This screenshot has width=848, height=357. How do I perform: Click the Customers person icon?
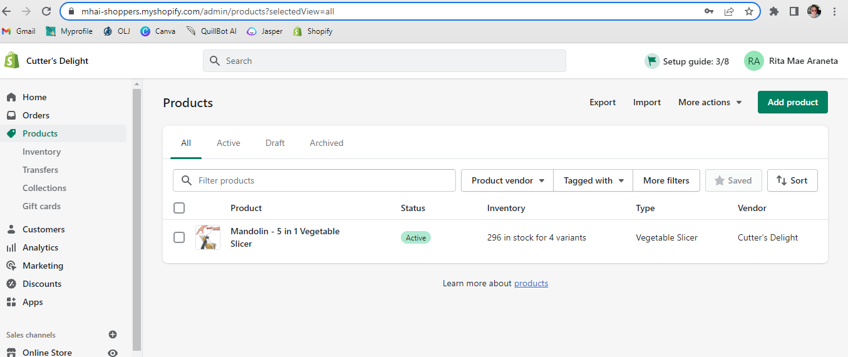[11, 229]
